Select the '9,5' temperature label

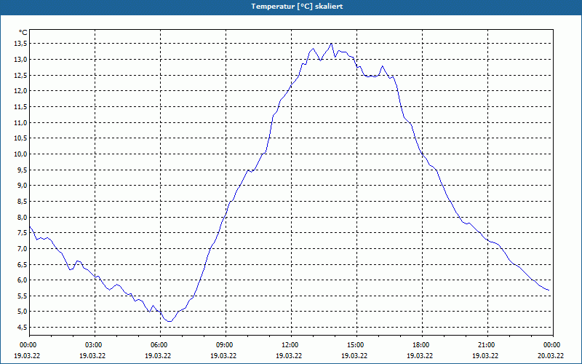click(23, 170)
